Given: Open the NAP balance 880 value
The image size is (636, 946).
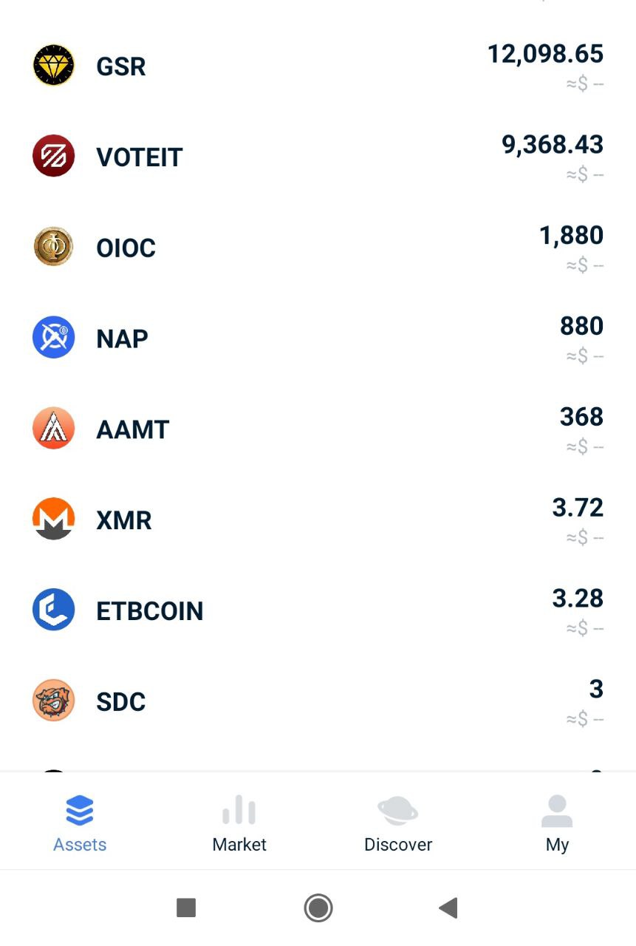Looking at the screenshot, I should tap(581, 326).
